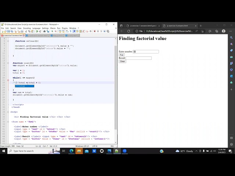
Task: Click the Print icon in Notepad++ toolbar
Action: 22,31
